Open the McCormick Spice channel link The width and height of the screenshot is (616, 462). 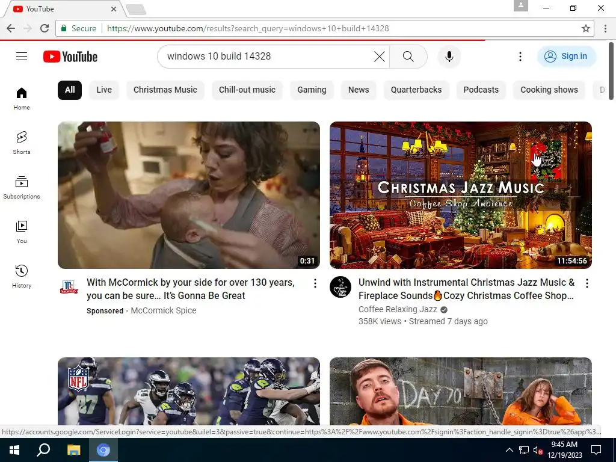[164, 311]
